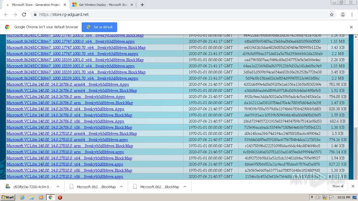Screen dimensions: 358x201
Task: Close the Generation Project tab
Action: [65, 5]
